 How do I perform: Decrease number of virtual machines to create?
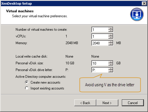pos(111,31)
